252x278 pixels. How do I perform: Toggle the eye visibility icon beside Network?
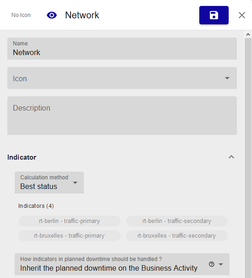click(52, 15)
